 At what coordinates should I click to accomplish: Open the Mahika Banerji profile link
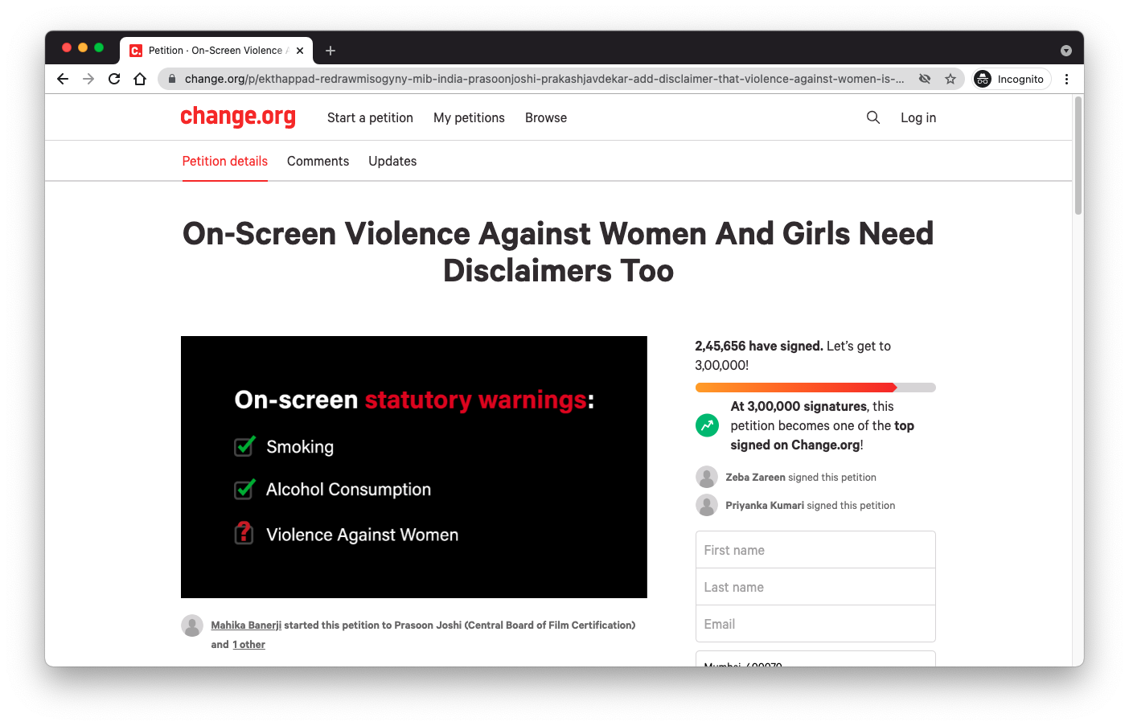click(x=246, y=625)
